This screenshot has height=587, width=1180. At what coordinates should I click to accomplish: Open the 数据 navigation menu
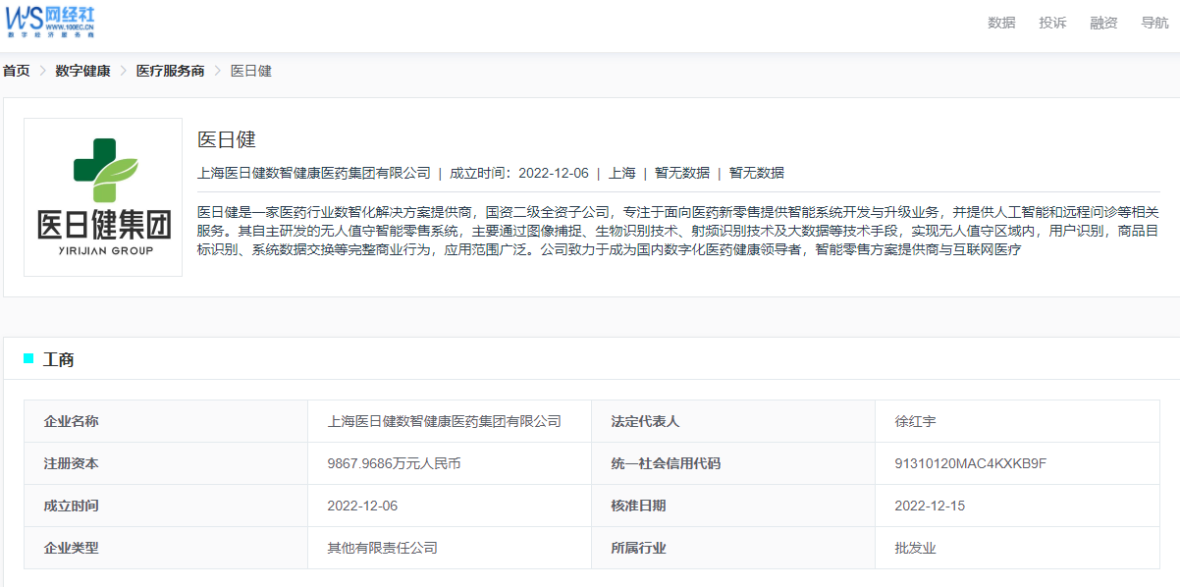coord(1001,23)
